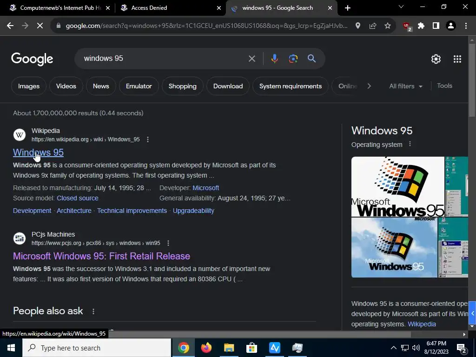Screen dimensions: 476x357
Task: Expand the All filters dropdown
Action: point(406,86)
